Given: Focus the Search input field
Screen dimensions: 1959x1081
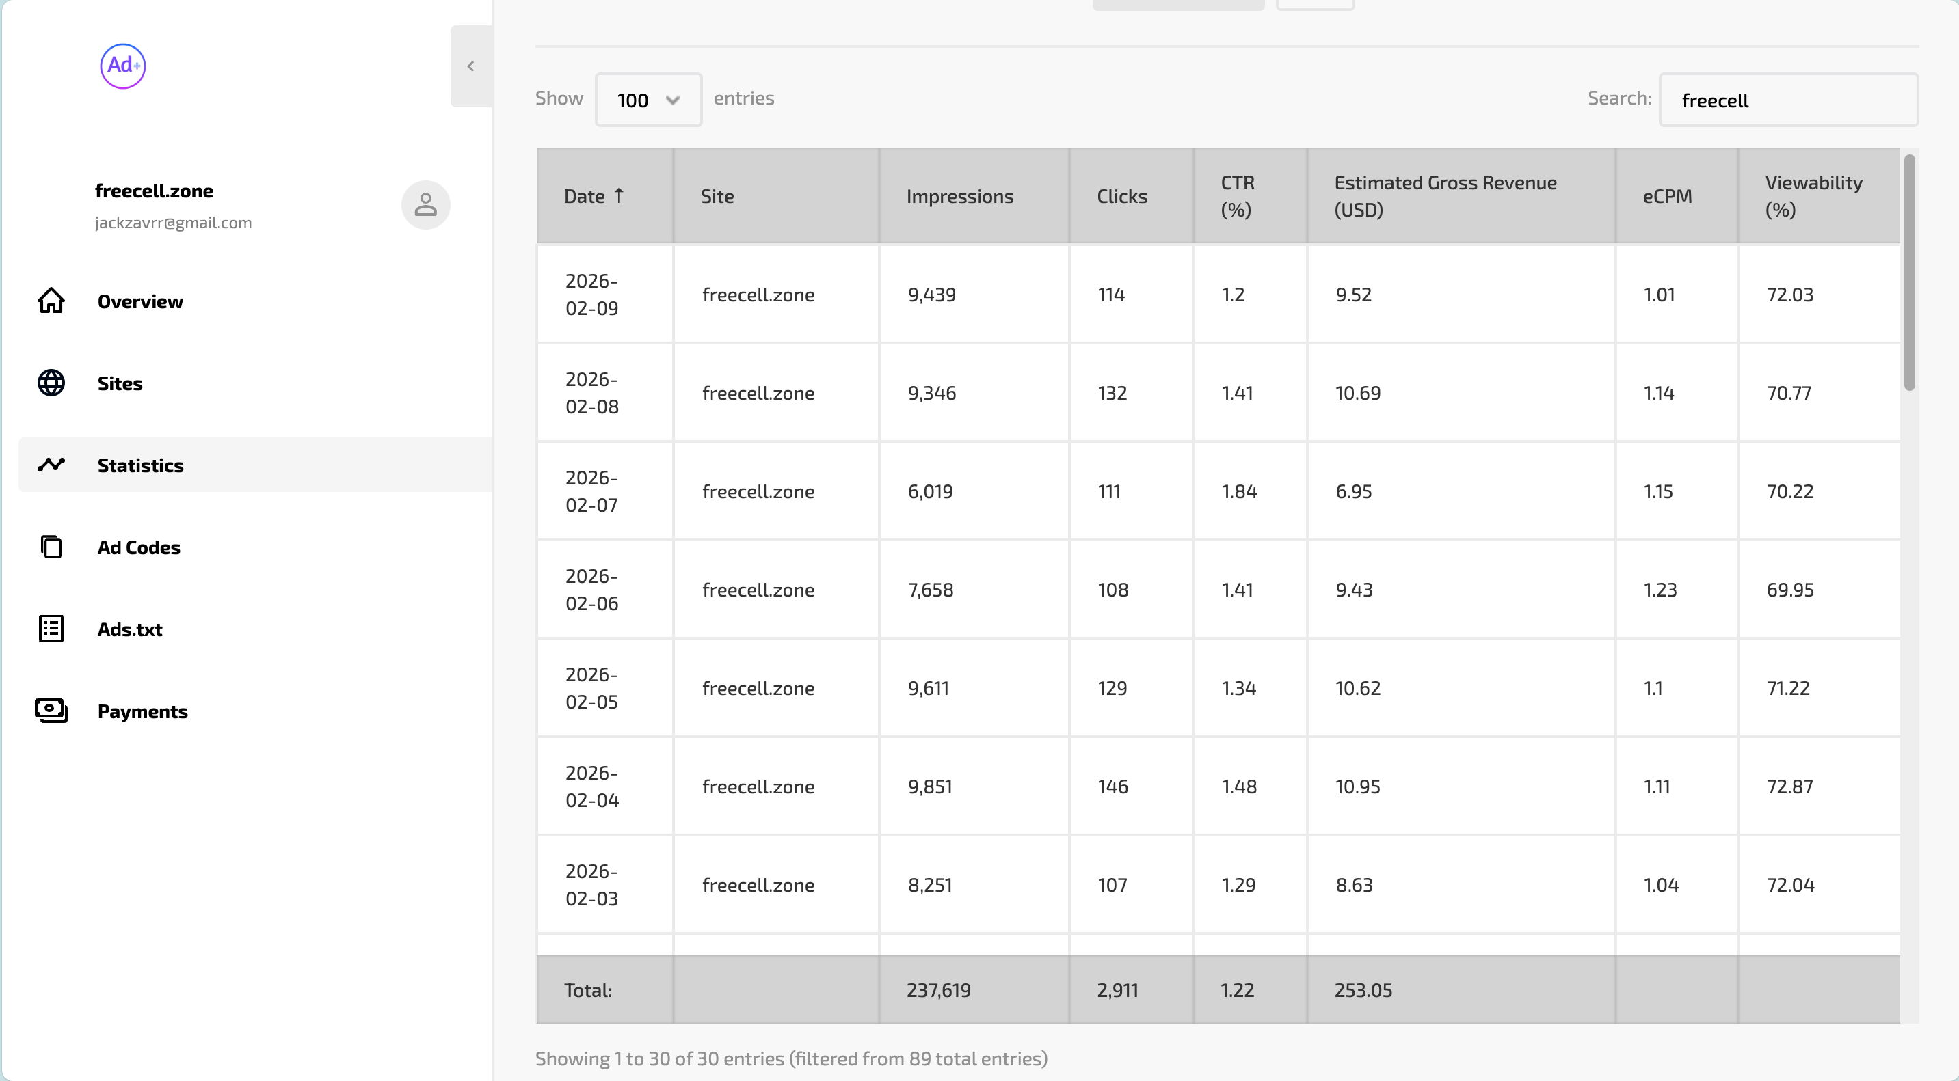Looking at the screenshot, I should pos(1788,100).
